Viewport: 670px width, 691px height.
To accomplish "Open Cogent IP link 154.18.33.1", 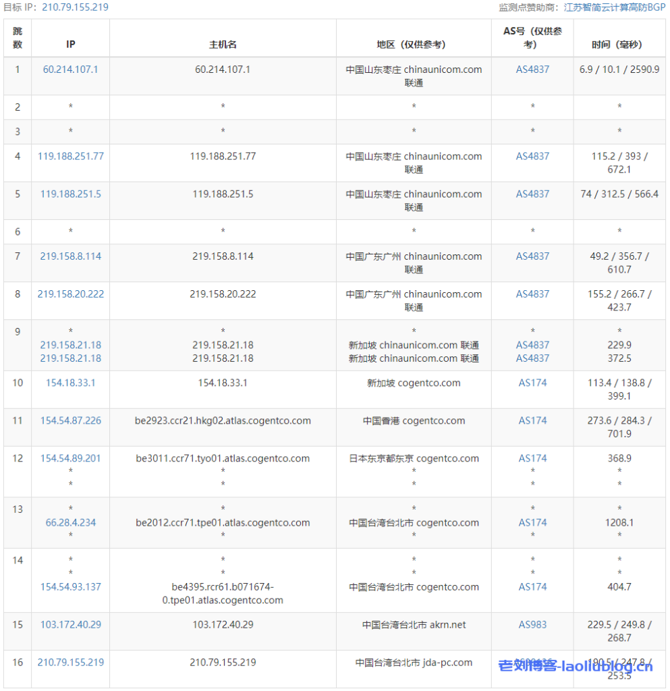I will pyautogui.click(x=70, y=383).
